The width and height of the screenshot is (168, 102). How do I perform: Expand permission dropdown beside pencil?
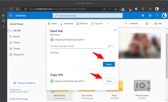click(113, 46)
